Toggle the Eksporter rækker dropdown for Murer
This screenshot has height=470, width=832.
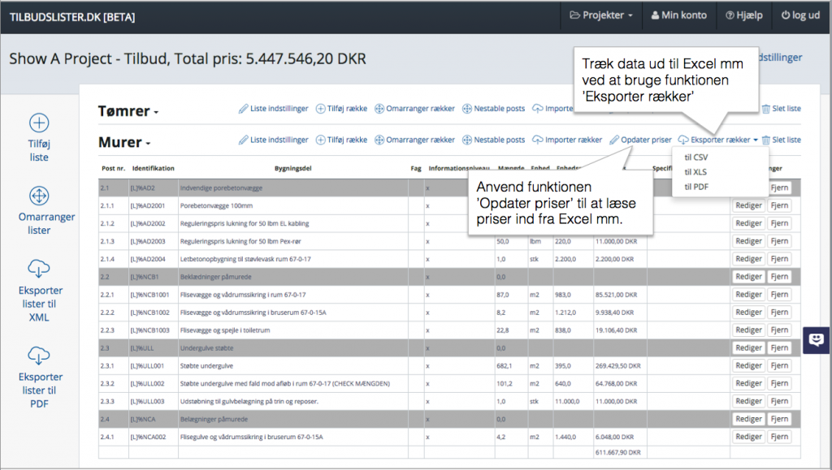point(718,140)
